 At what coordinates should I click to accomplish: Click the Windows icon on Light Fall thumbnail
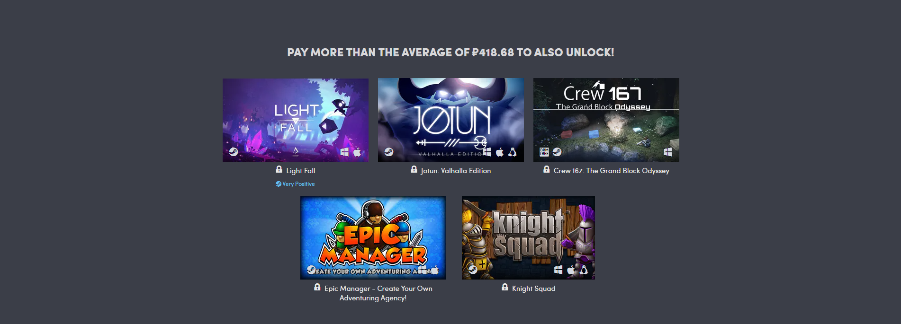point(344,152)
